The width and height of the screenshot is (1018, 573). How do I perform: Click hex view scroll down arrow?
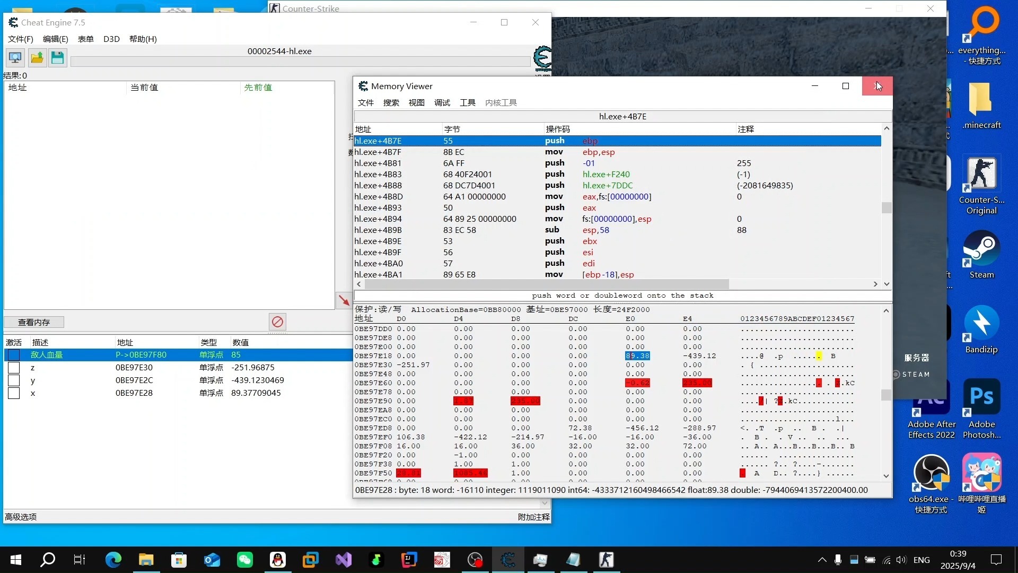pyautogui.click(x=886, y=476)
